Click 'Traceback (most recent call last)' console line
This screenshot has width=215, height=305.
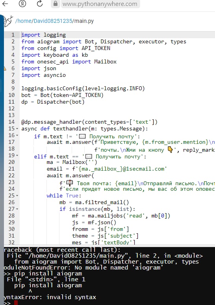point(62,250)
